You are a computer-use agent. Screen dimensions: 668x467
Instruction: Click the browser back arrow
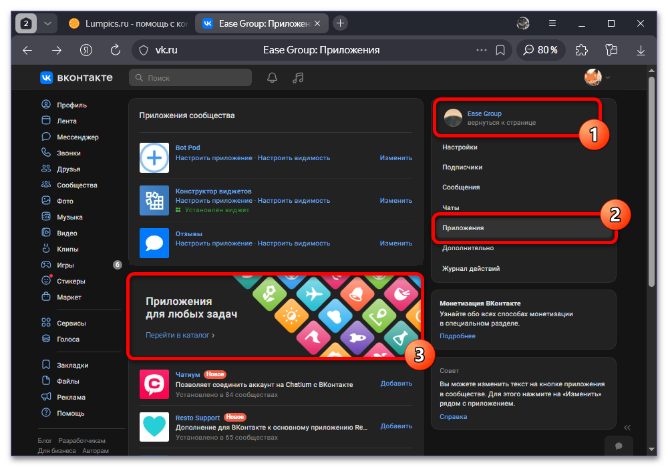(x=27, y=50)
